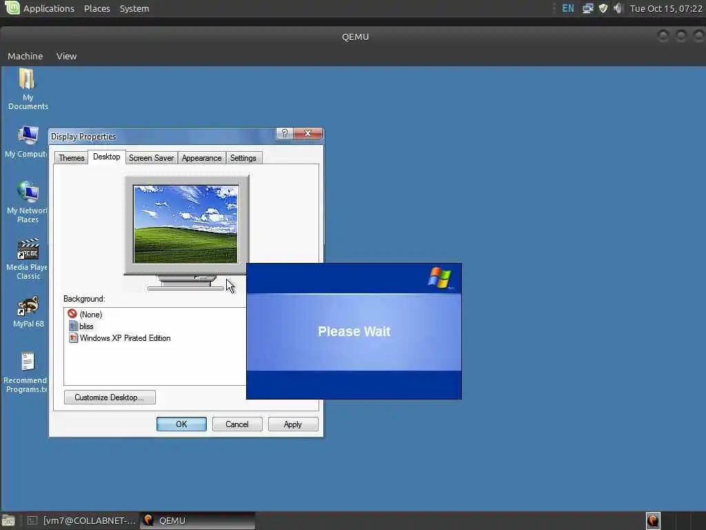Click the volume speaker tray icon
The height and width of the screenshot is (530, 706).
tap(618, 8)
